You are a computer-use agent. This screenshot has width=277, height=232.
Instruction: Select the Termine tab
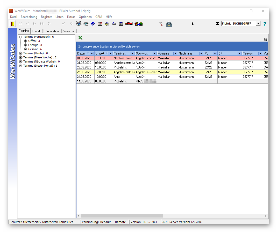click(24, 31)
